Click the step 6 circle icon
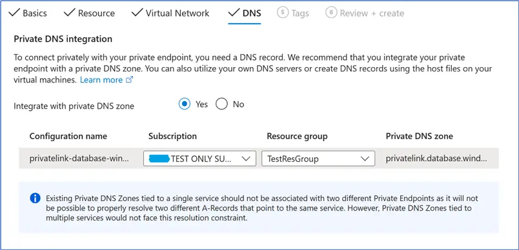The height and width of the screenshot is (250, 519). coord(331,13)
